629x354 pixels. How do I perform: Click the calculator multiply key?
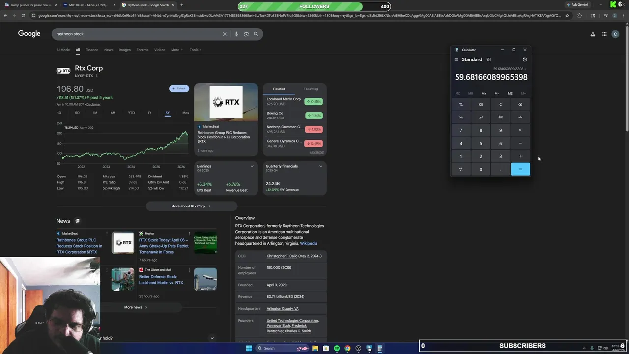520,130
